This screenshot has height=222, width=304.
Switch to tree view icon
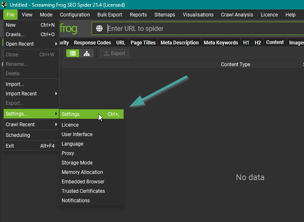87,53
